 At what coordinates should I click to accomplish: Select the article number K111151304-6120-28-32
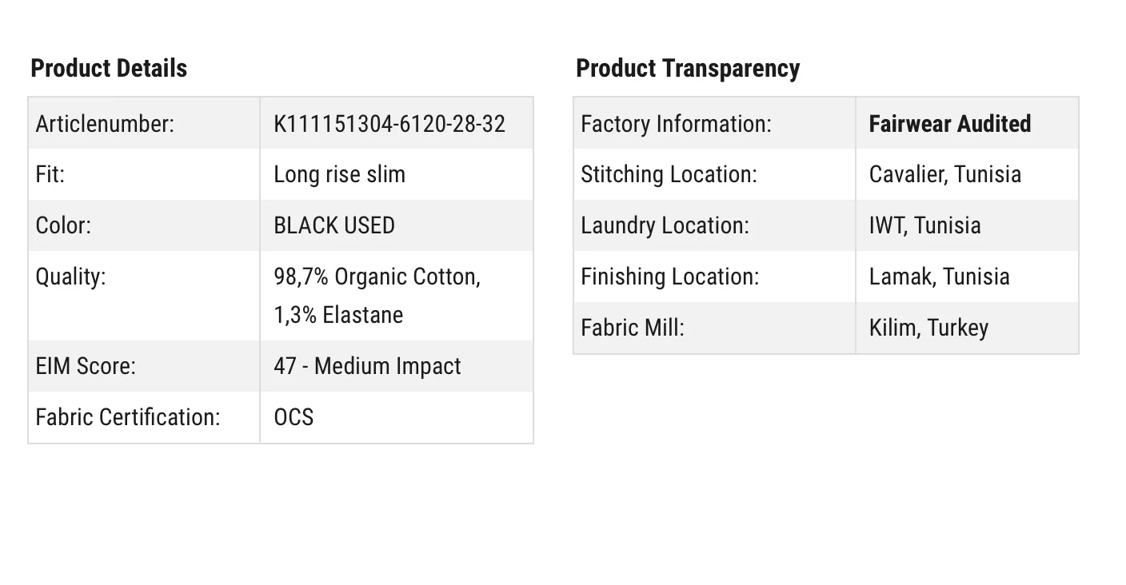pos(389,124)
